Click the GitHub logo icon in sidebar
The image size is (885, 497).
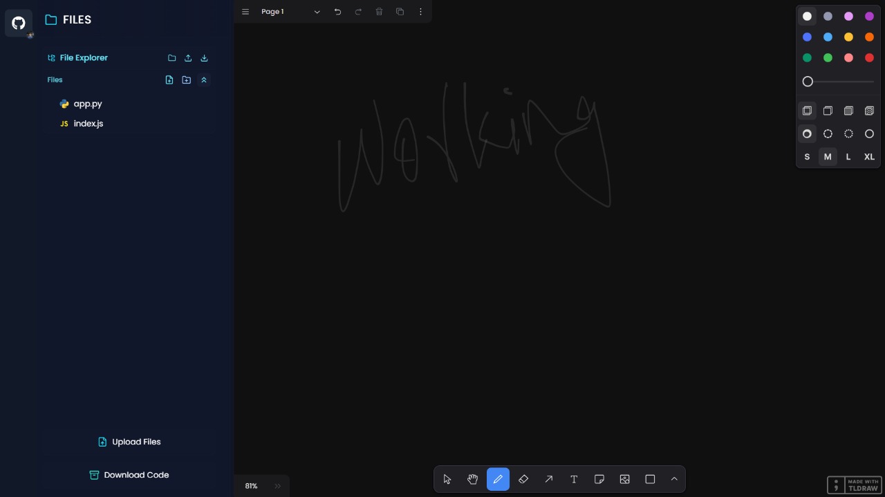pyautogui.click(x=19, y=23)
